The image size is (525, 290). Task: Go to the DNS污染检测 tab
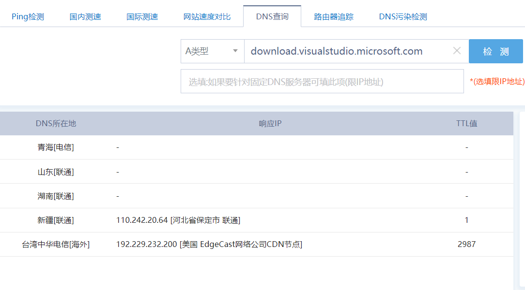(403, 17)
